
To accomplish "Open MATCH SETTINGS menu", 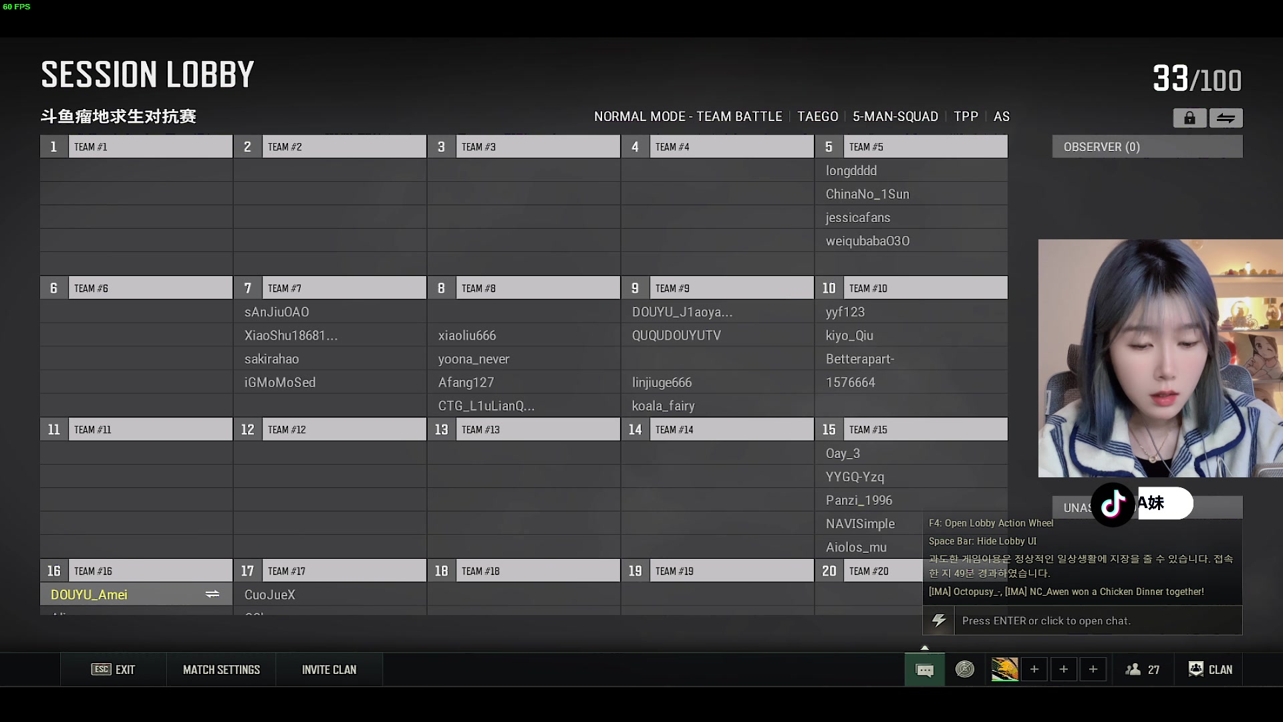I will coord(221,669).
